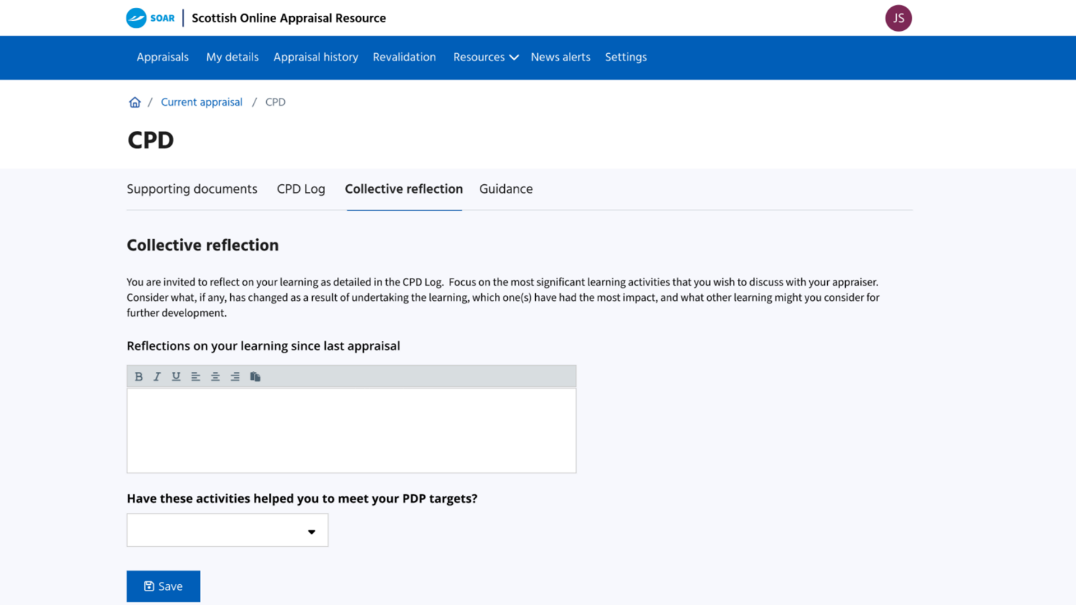Image resolution: width=1076 pixels, height=605 pixels.
Task: Switch to the CPD Log tab
Action: click(x=301, y=189)
